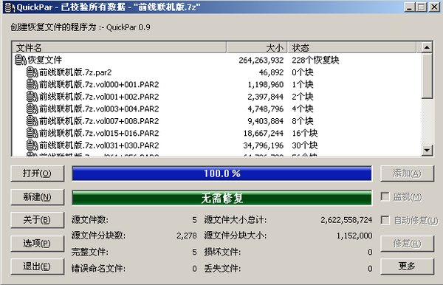Click status text 228个恢复块
This screenshot has width=443, height=285.
coord(315,60)
